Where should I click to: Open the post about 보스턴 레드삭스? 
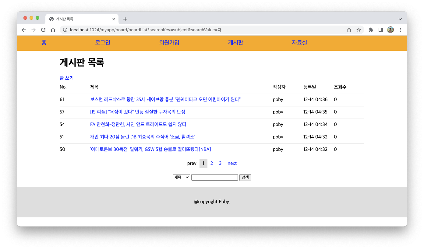[x=165, y=99]
